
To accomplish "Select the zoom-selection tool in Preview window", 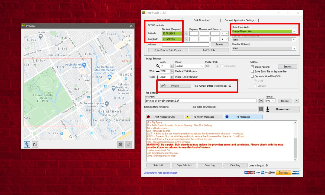I will point(35,144).
